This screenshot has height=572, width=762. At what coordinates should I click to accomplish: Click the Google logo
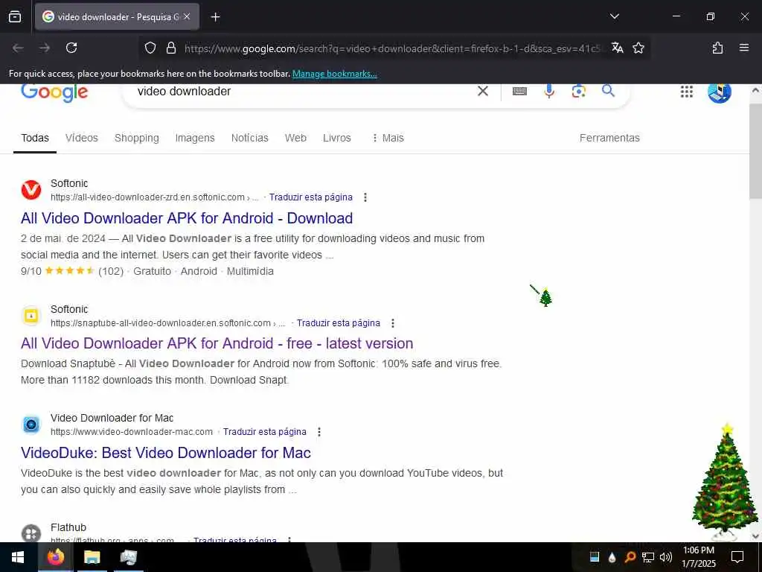coord(54,92)
